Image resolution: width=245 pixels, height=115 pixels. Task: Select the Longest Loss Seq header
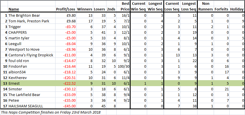189,7
